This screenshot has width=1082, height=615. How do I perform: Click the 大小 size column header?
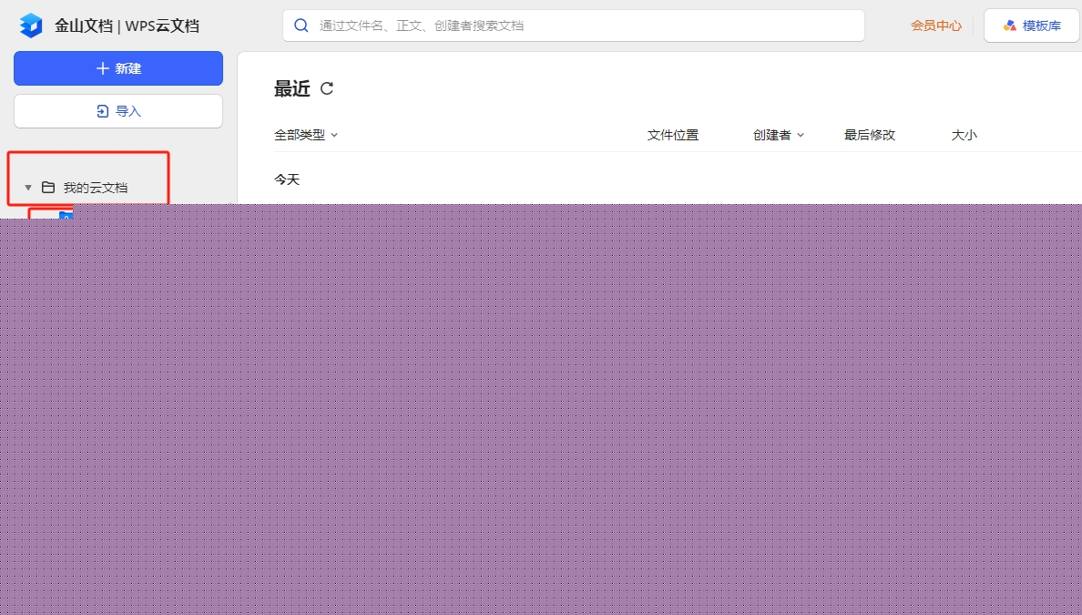[964, 135]
